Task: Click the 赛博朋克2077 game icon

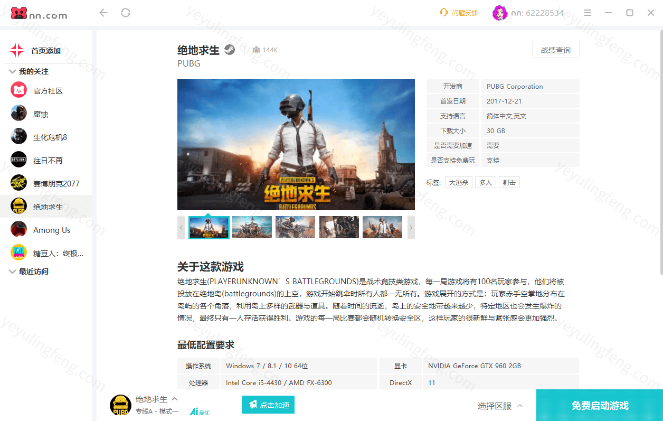Action: pos(18,184)
